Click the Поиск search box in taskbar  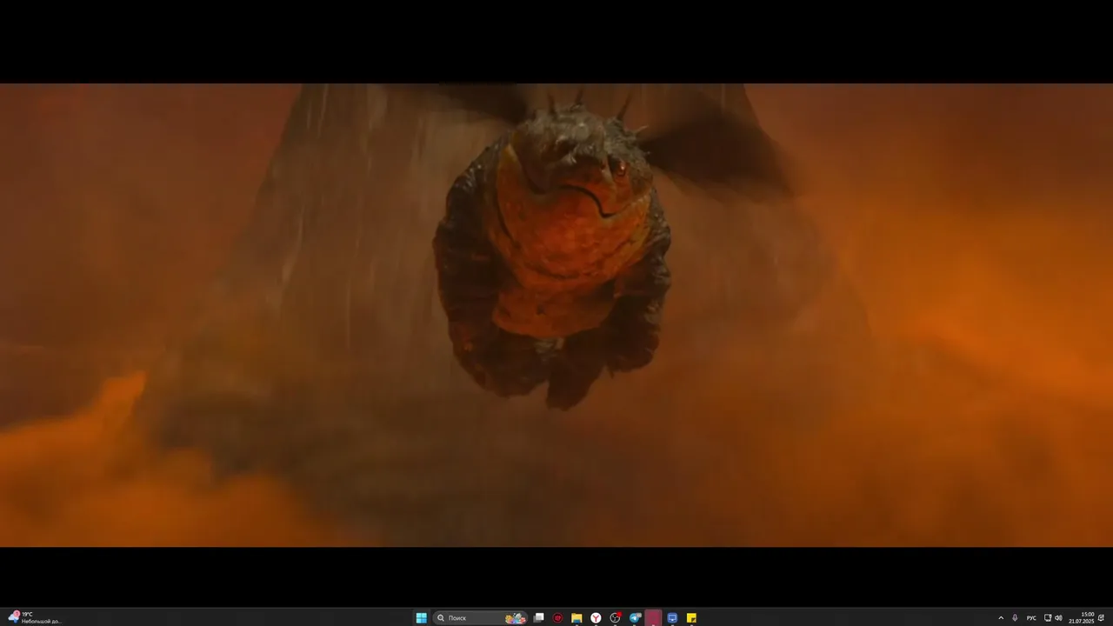(481, 618)
